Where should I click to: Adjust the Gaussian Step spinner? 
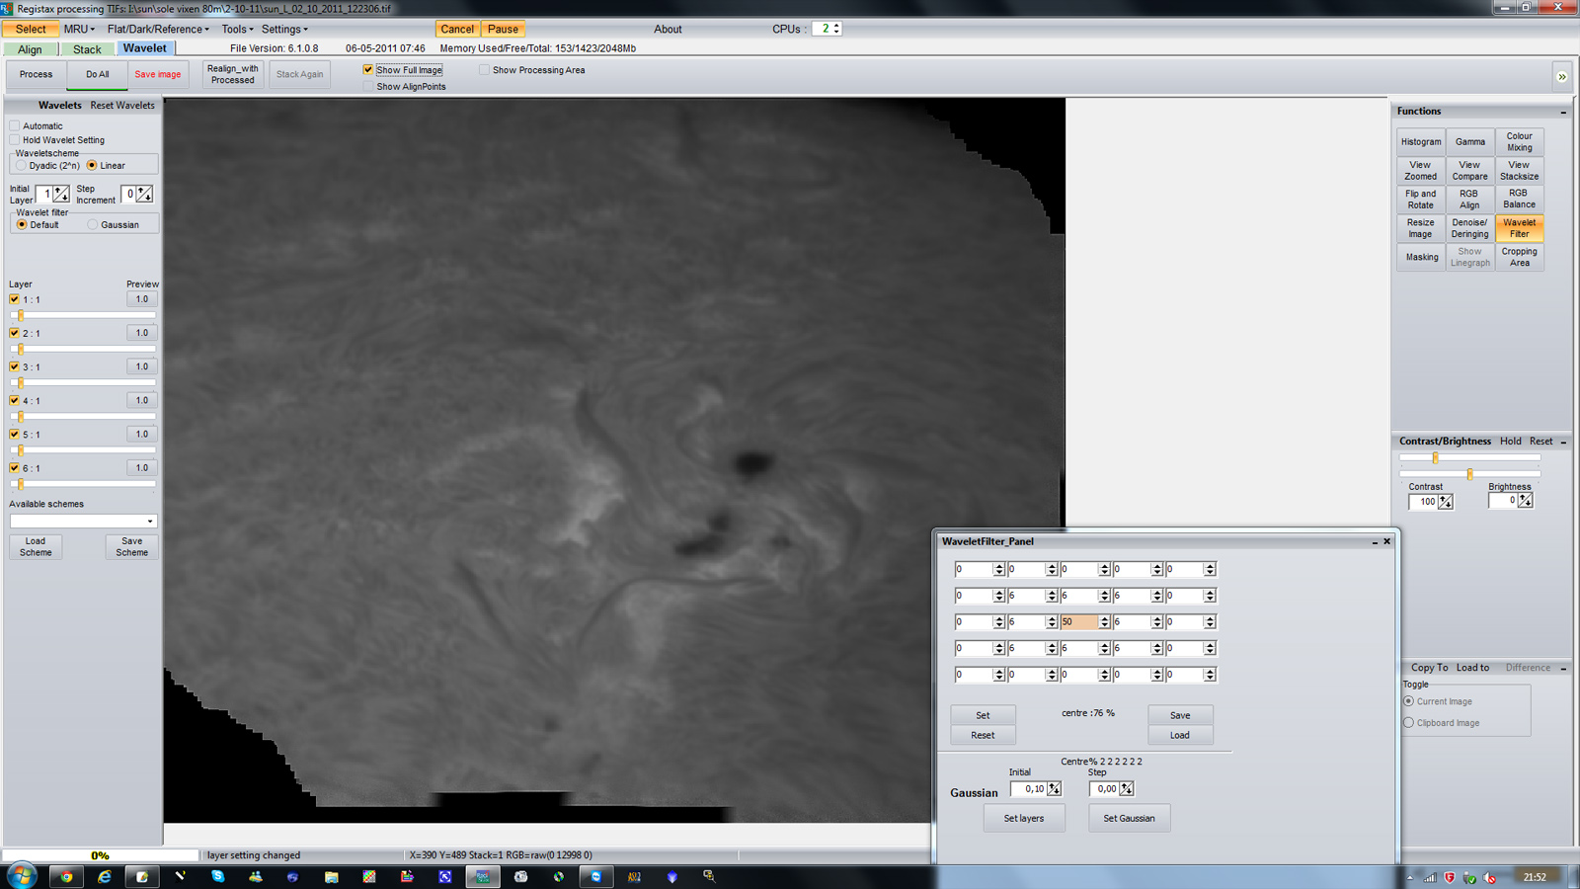click(1127, 788)
